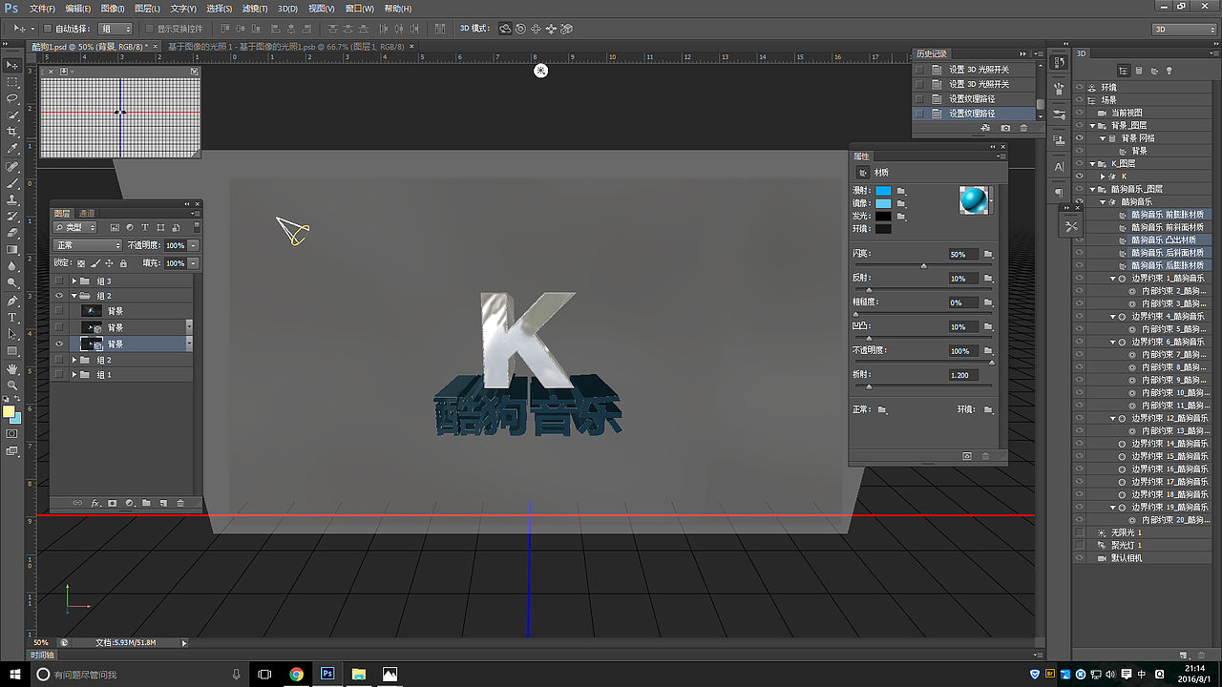1222x687 pixels.
Task: Select the Move tool in the toolbox
Action: click(12, 65)
